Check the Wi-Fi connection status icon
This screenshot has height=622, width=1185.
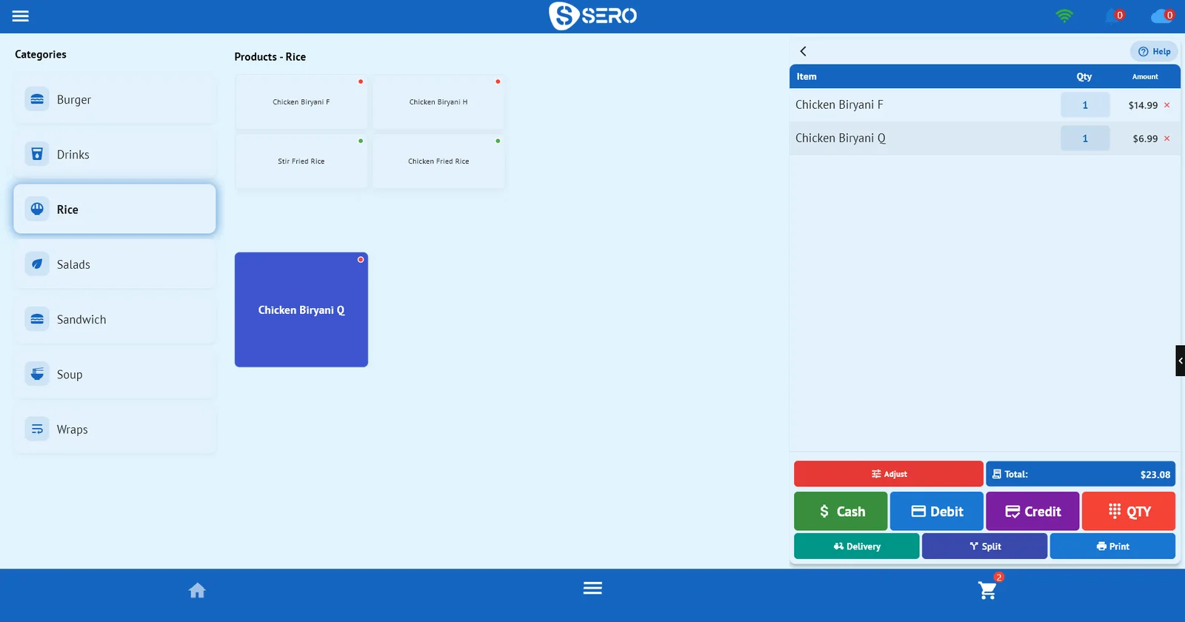[1064, 16]
